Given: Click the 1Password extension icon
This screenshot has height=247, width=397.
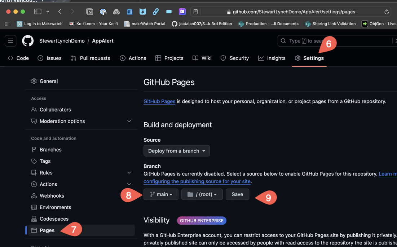Looking at the screenshot, I should pos(103,12).
